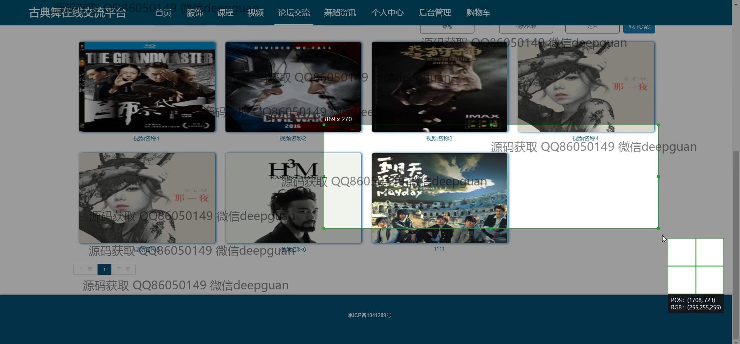Go to 个人中心

click(387, 13)
